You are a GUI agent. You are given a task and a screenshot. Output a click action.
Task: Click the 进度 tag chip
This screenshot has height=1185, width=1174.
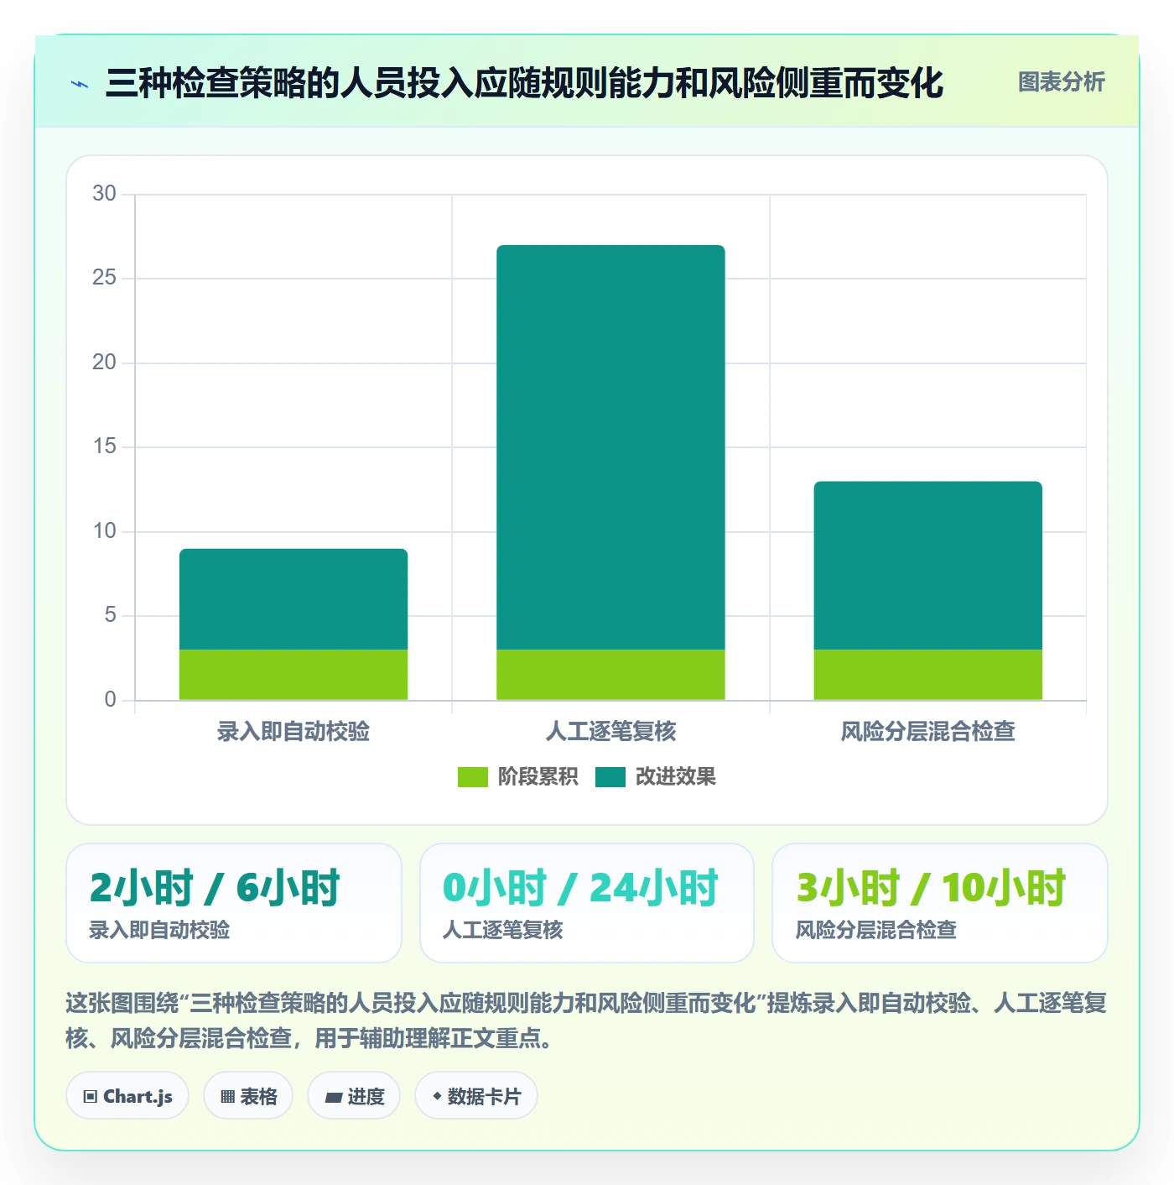click(x=354, y=1096)
